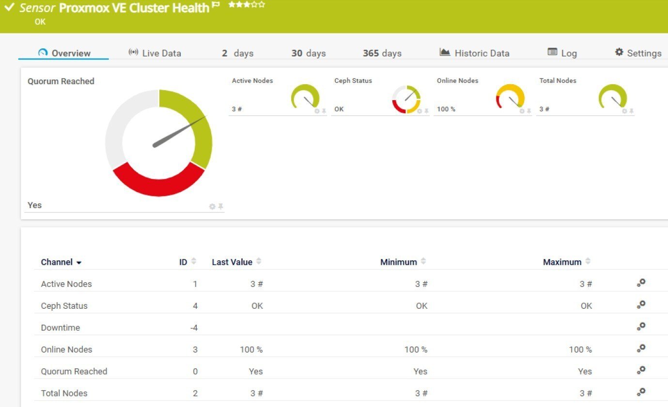Open the Settings tab
Screen dimensions: 668x407
pyautogui.click(x=638, y=53)
